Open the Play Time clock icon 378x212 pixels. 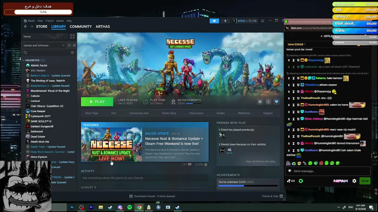click(x=145, y=102)
